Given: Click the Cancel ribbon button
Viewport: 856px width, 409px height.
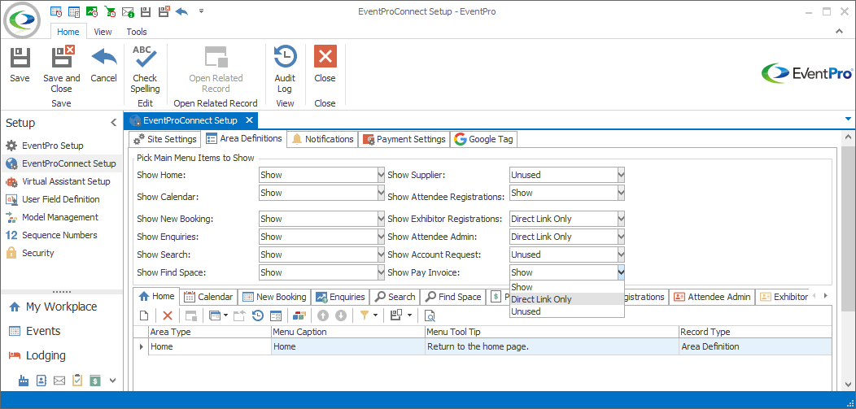Looking at the screenshot, I should [x=103, y=65].
